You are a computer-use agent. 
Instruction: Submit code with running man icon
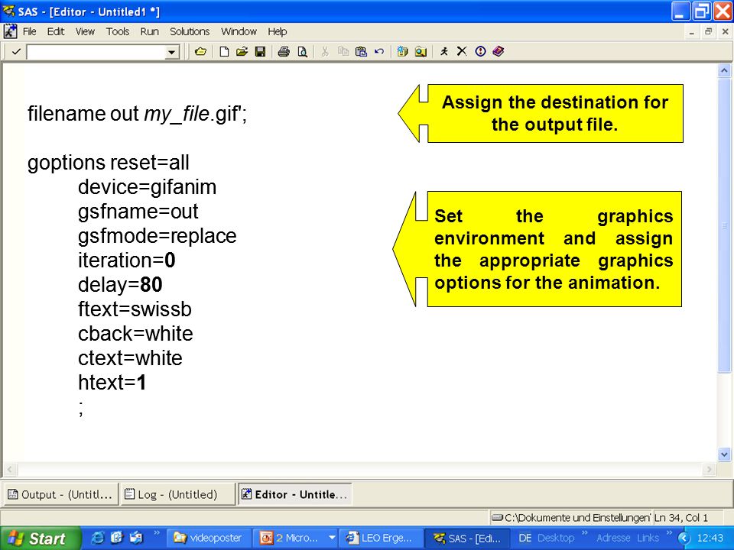tap(443, 51)
